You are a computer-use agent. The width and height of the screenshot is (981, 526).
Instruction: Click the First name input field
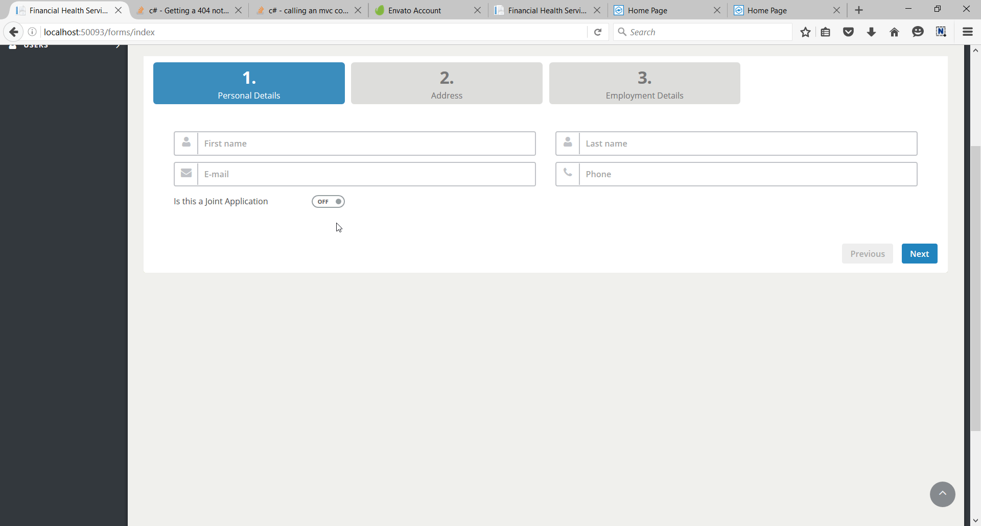coord(366,144)
